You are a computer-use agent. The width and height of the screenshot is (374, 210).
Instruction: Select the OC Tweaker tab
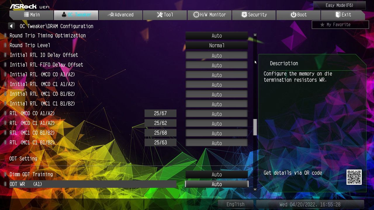click(76, 15)
